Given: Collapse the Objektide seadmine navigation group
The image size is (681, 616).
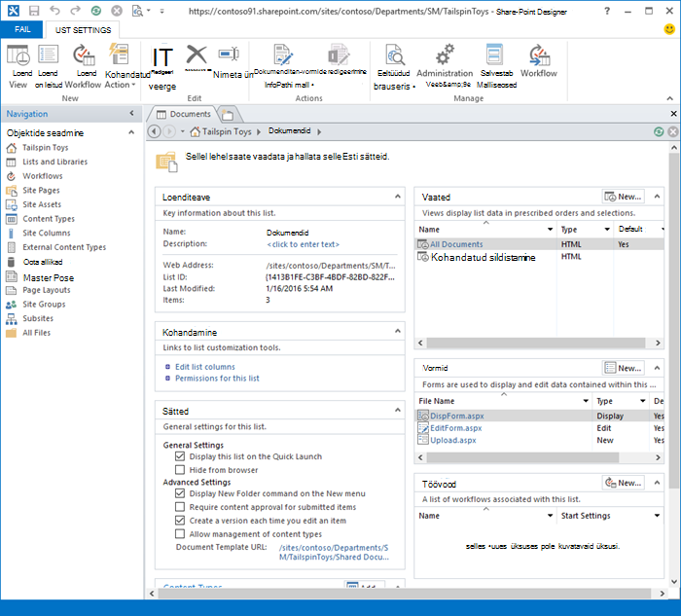Looking at the screenshot, I should (x=131, y=132).
